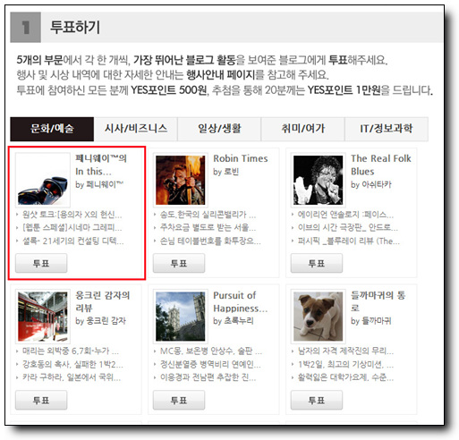The image size is (459, 440).
Task: Open Robin Times archer thumbnail
Action: [x=181, y=180]
